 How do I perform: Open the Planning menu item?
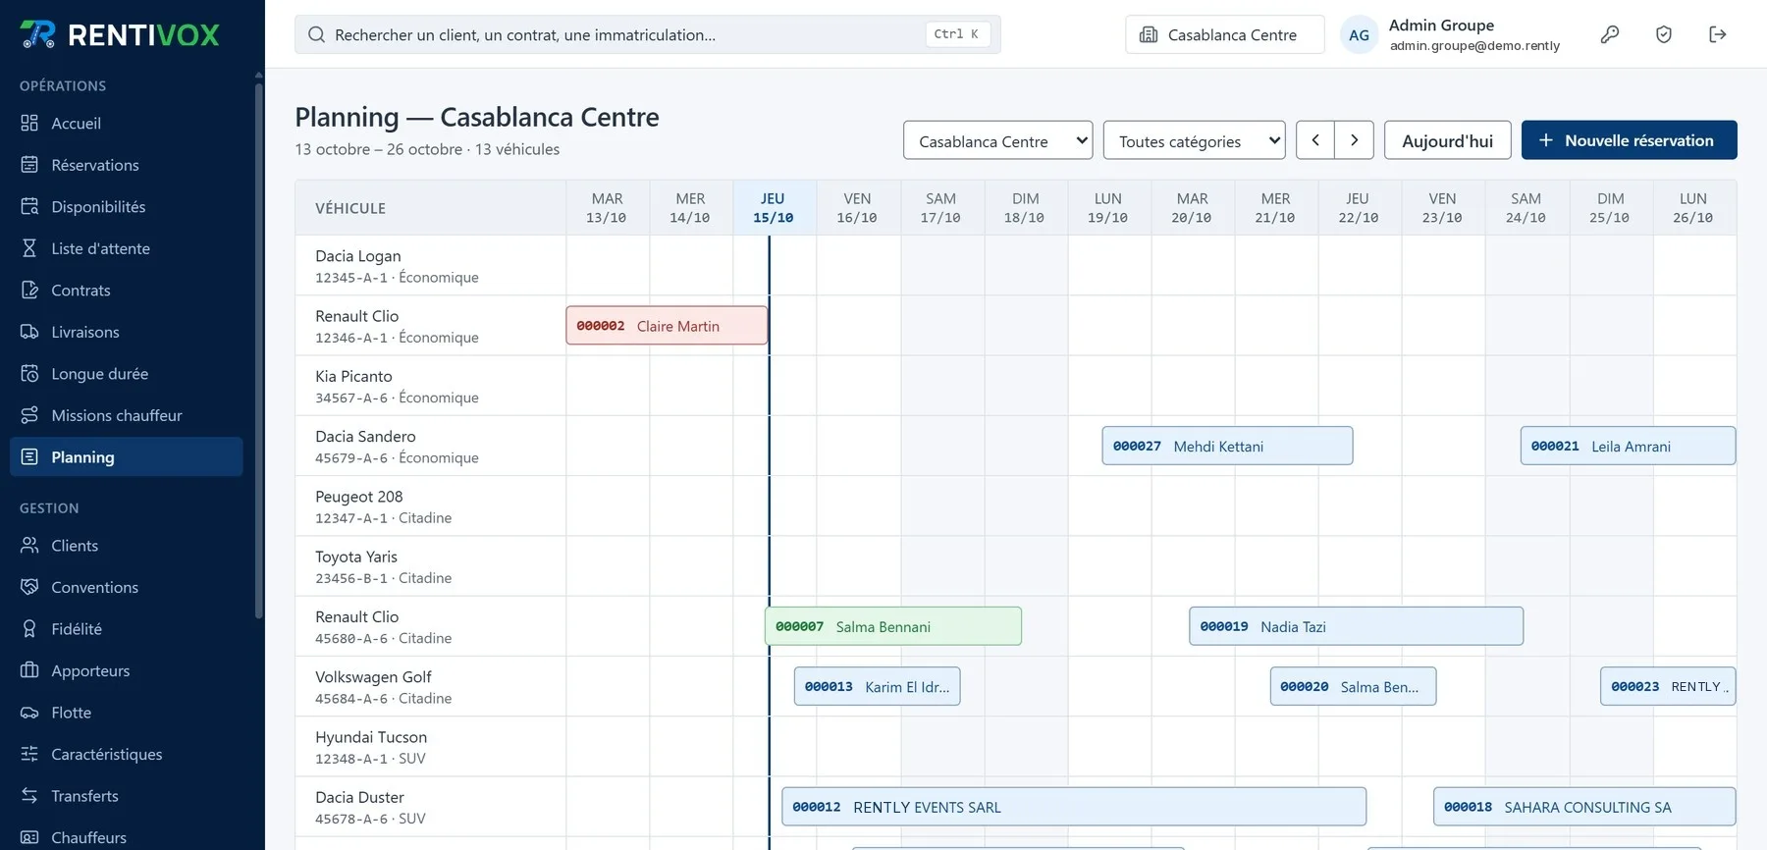click(x=127, y=456)
